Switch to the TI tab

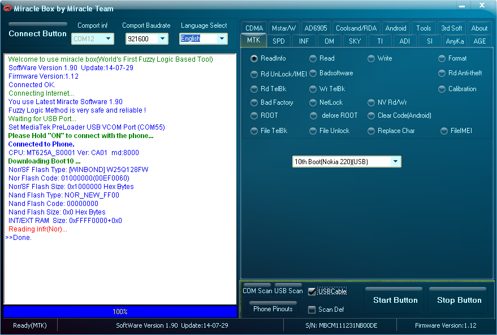point(380,41)
